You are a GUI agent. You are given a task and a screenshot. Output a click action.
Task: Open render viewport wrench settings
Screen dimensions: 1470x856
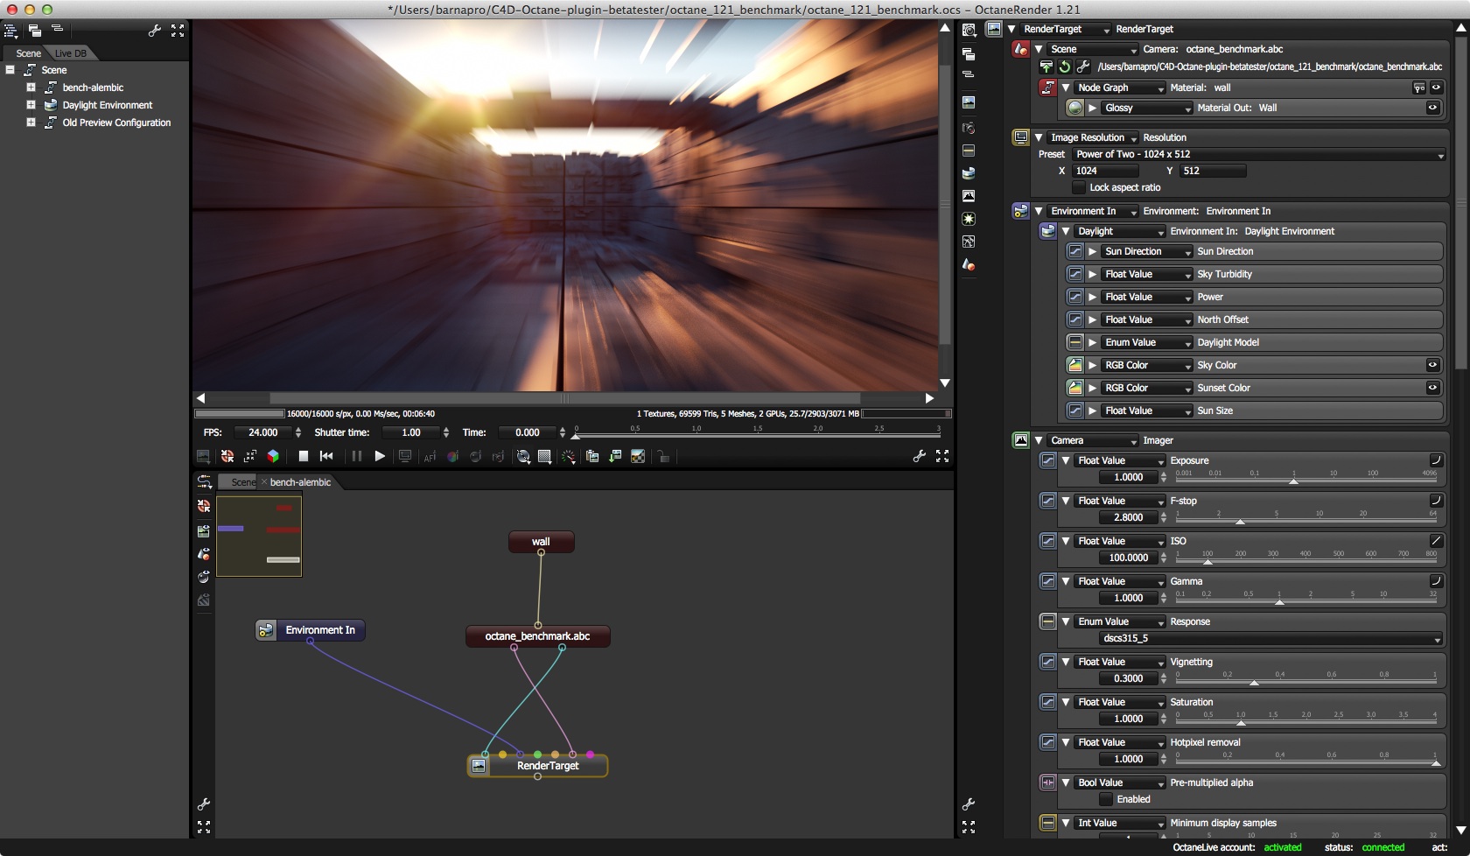click(919, 456)
